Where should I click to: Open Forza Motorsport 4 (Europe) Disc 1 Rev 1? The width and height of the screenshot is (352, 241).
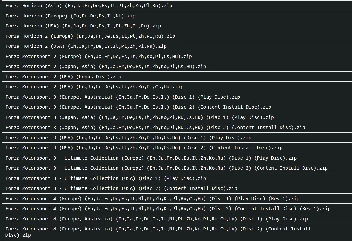152,198
